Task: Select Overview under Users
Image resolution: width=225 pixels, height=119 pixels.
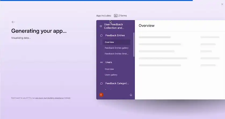Action: (x=109, y=69)
